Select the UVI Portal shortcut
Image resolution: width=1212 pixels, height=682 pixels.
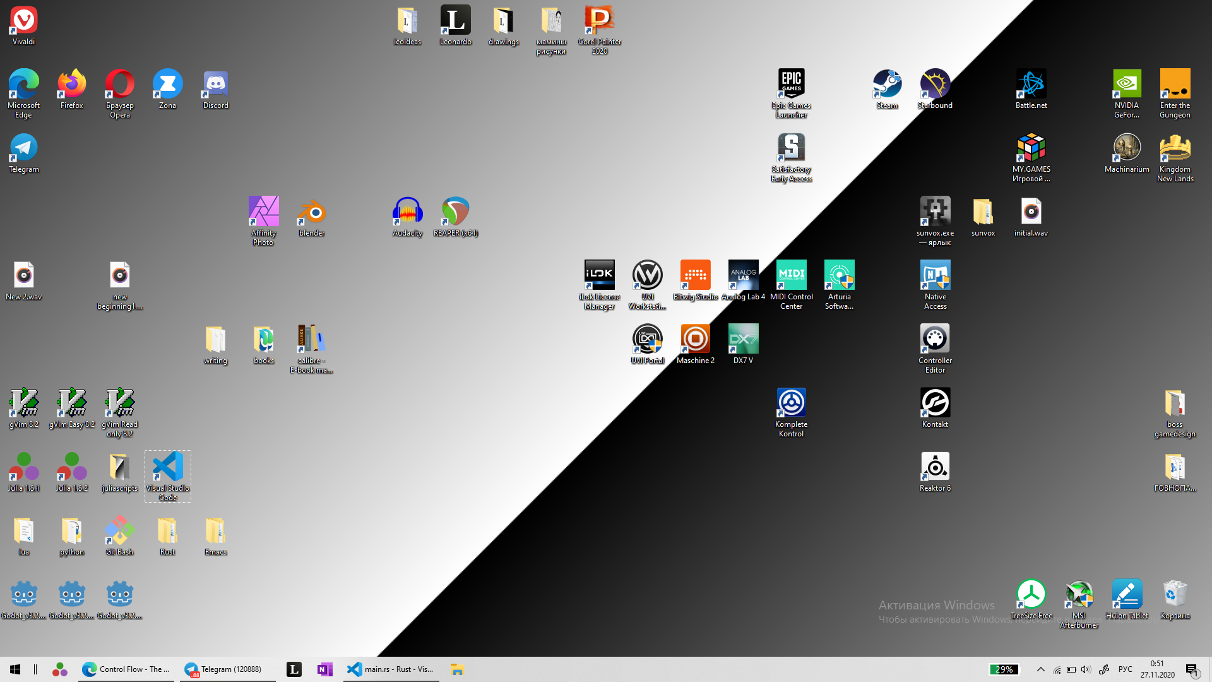(x=648, y=344)
